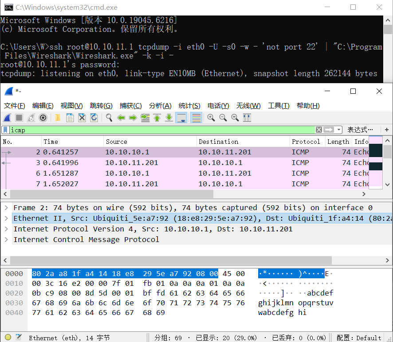Open the 文件(F) menu
This screenshot has height=342, width=393.
[15, 105]
